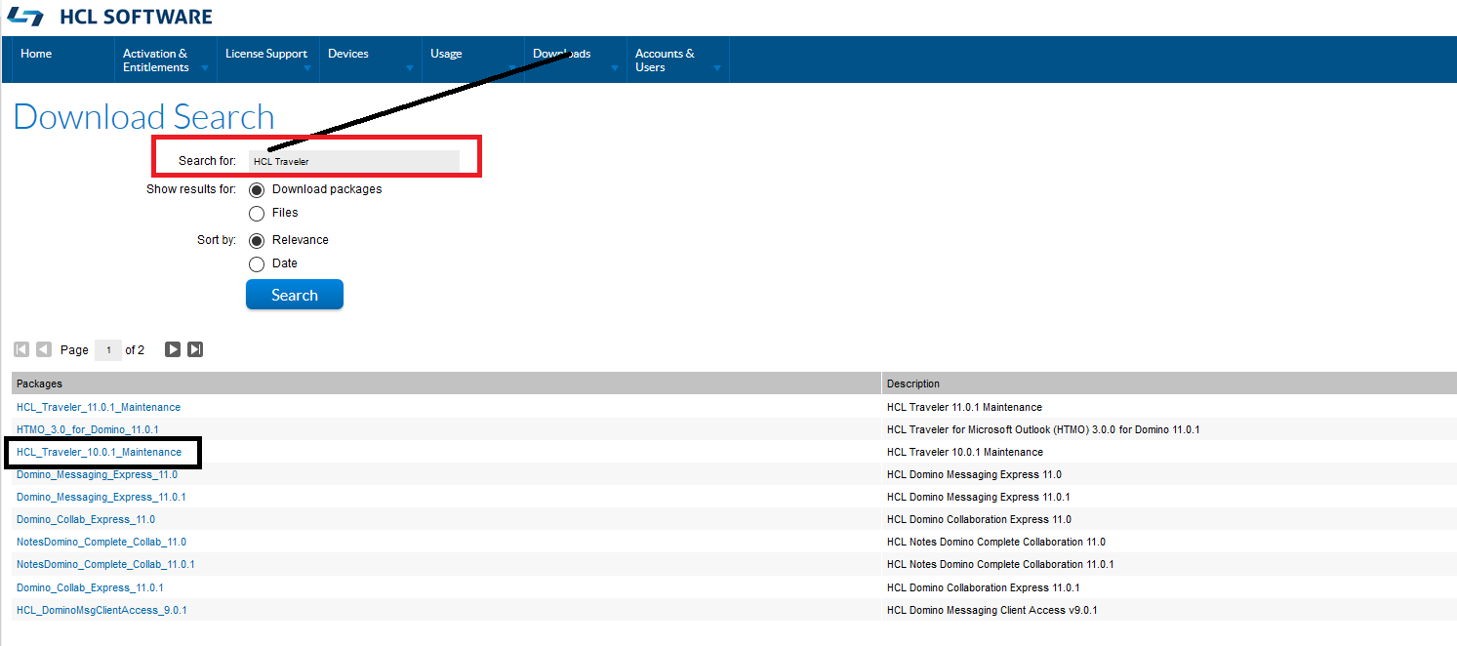Click the Search for input field

[x=353, y=161]
